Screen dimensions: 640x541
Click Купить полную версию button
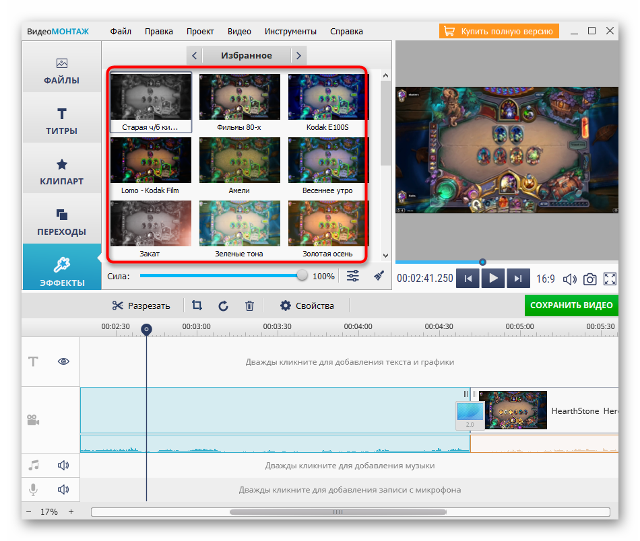[499, 31]
